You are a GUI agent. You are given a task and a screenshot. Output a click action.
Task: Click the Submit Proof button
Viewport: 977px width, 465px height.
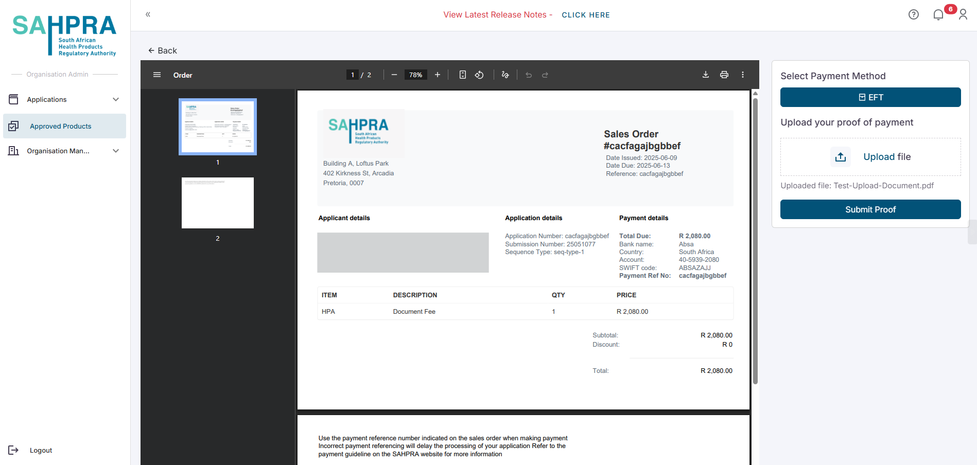coord(870,209)
